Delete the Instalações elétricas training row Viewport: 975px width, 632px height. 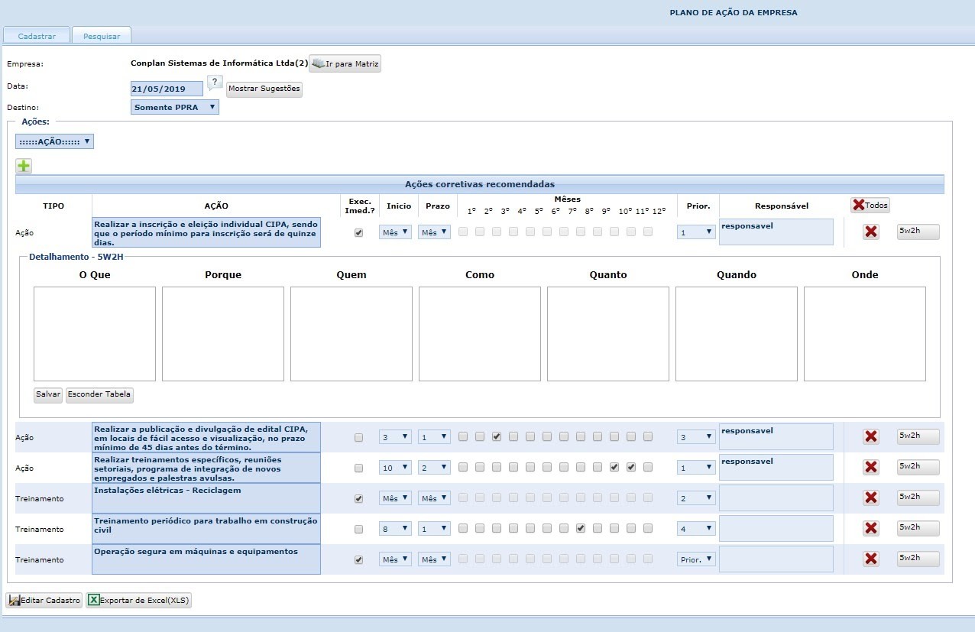(x=870, y=497)
